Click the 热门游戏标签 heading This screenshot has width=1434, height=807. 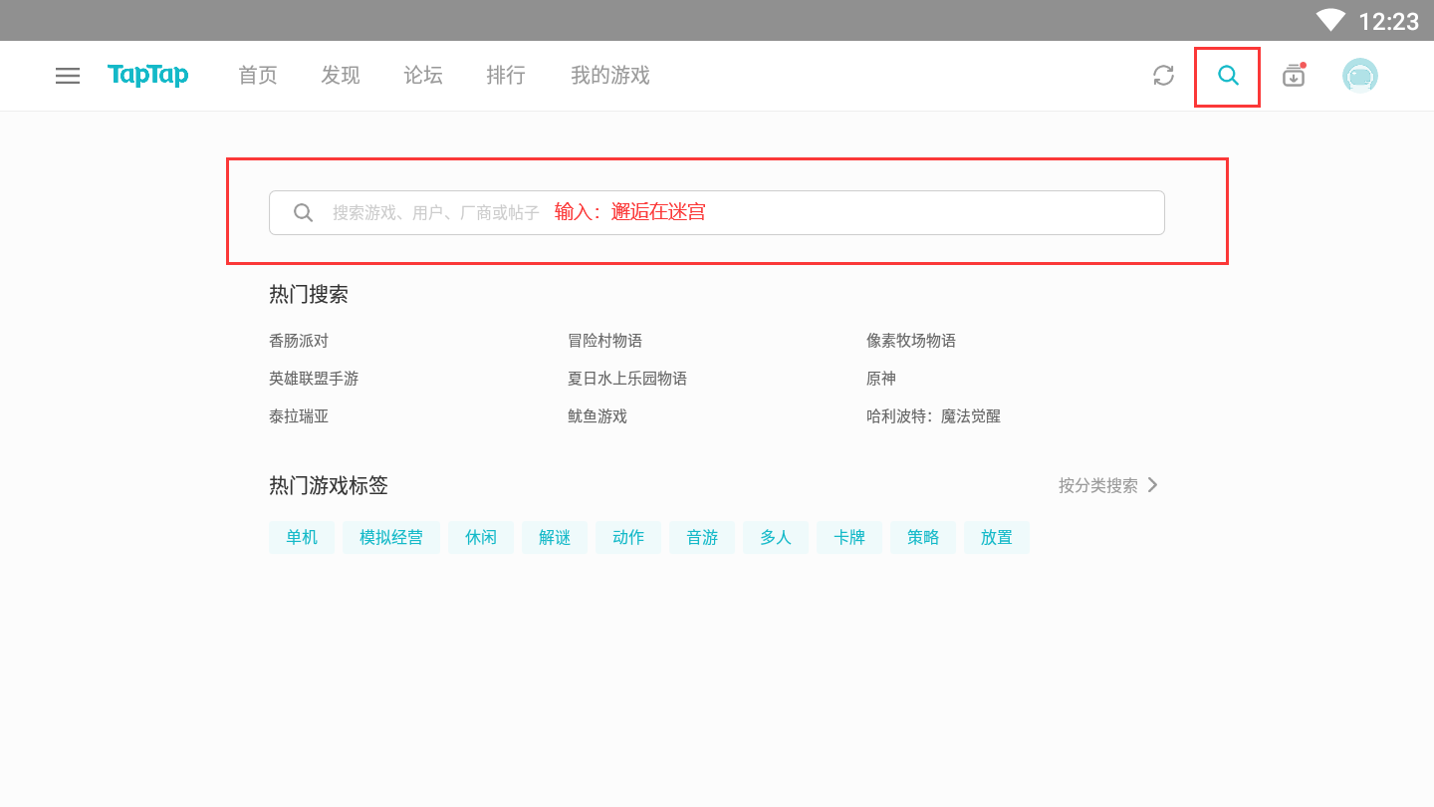tap(329, 485)
